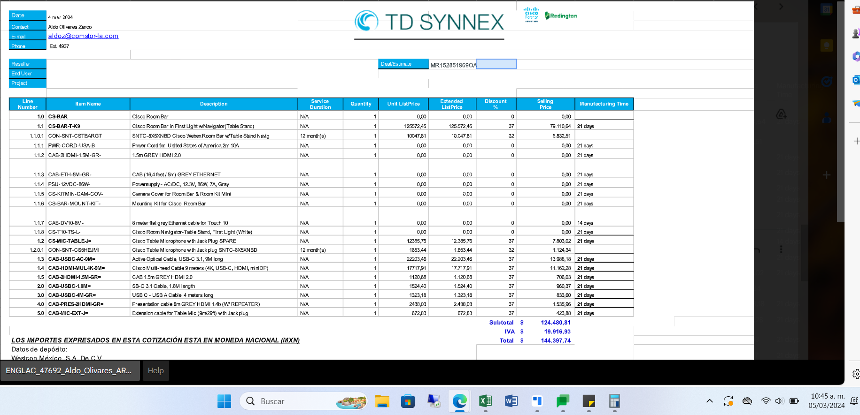Open Microsoft 365 in the Edge sidebar
The height and width of the screenshot is (415, 860).
856,56
